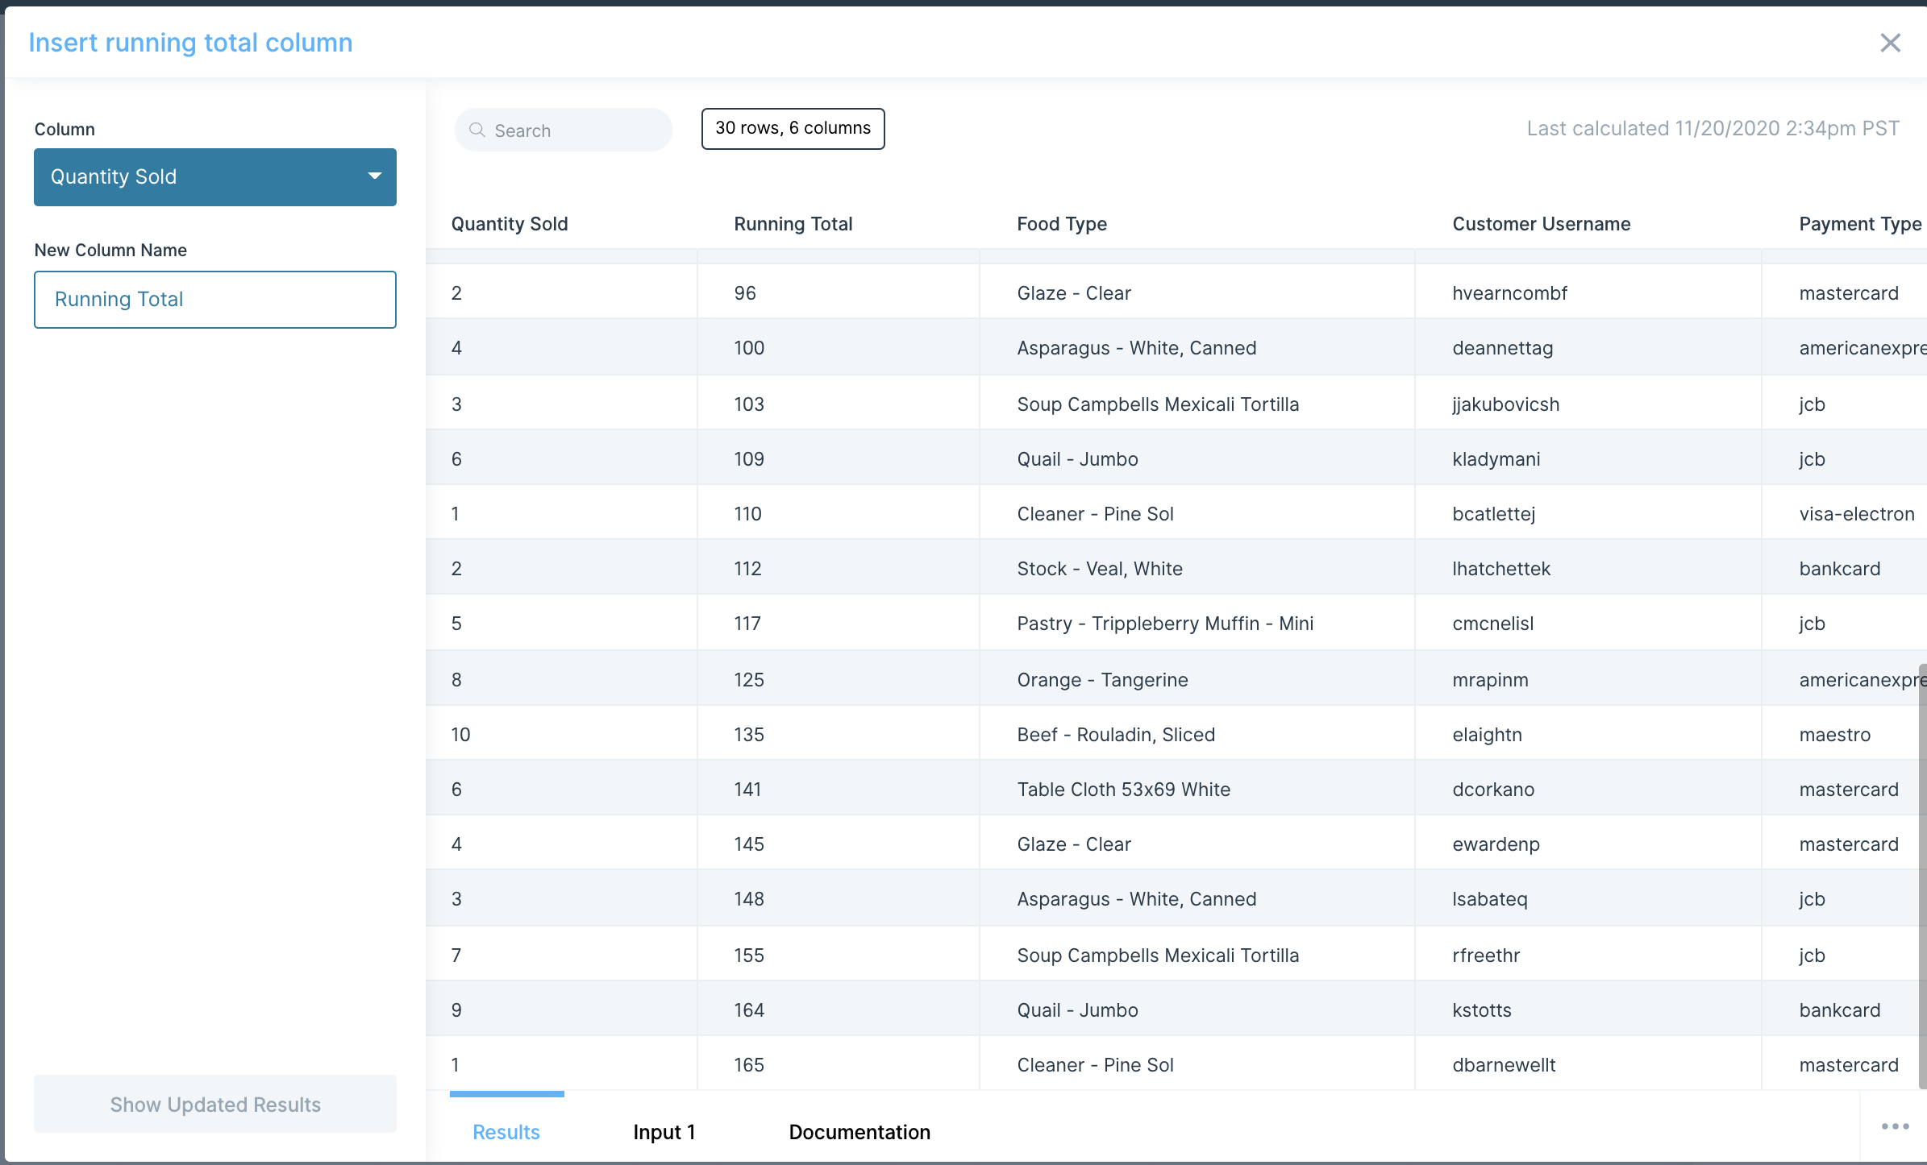Screen dimensions: 1927x1165
Task: Open the Input 1 tab
Action: click(664, 1132)
